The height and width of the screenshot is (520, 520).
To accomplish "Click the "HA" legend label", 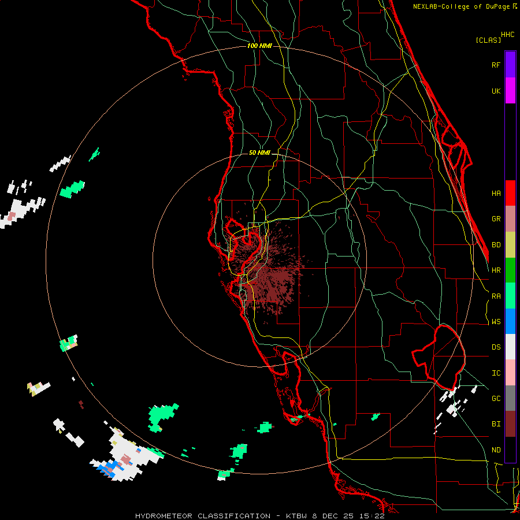I will (x=496, y=194).
